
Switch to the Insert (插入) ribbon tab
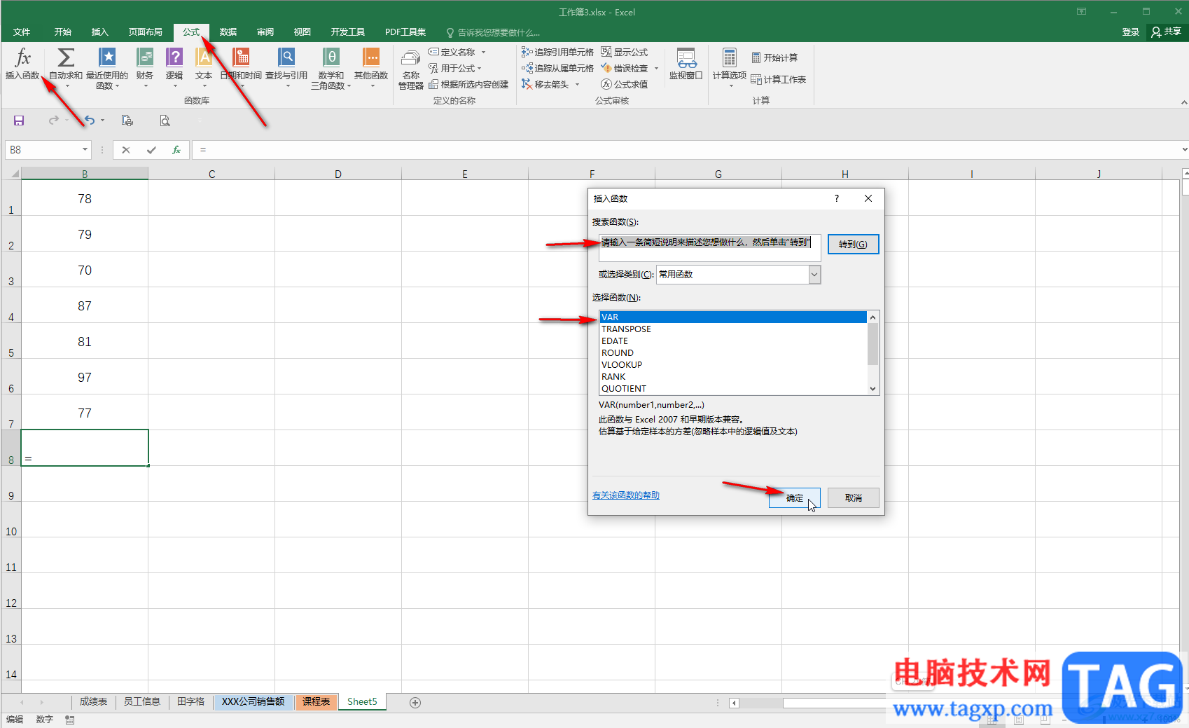pyautogui.click(x=100, y=32)
